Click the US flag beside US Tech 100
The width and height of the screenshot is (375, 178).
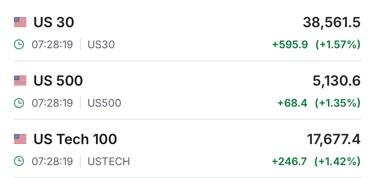tap(20, 139)
